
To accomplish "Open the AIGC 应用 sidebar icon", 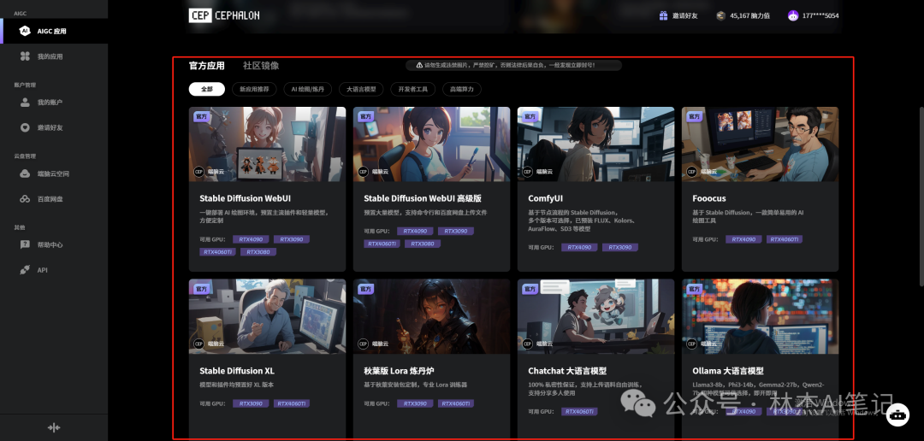I will pos(25,32).
